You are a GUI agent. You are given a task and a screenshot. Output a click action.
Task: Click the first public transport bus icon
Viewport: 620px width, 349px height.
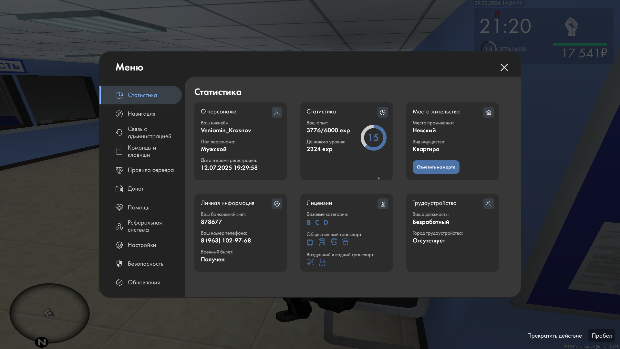(310, 242)
